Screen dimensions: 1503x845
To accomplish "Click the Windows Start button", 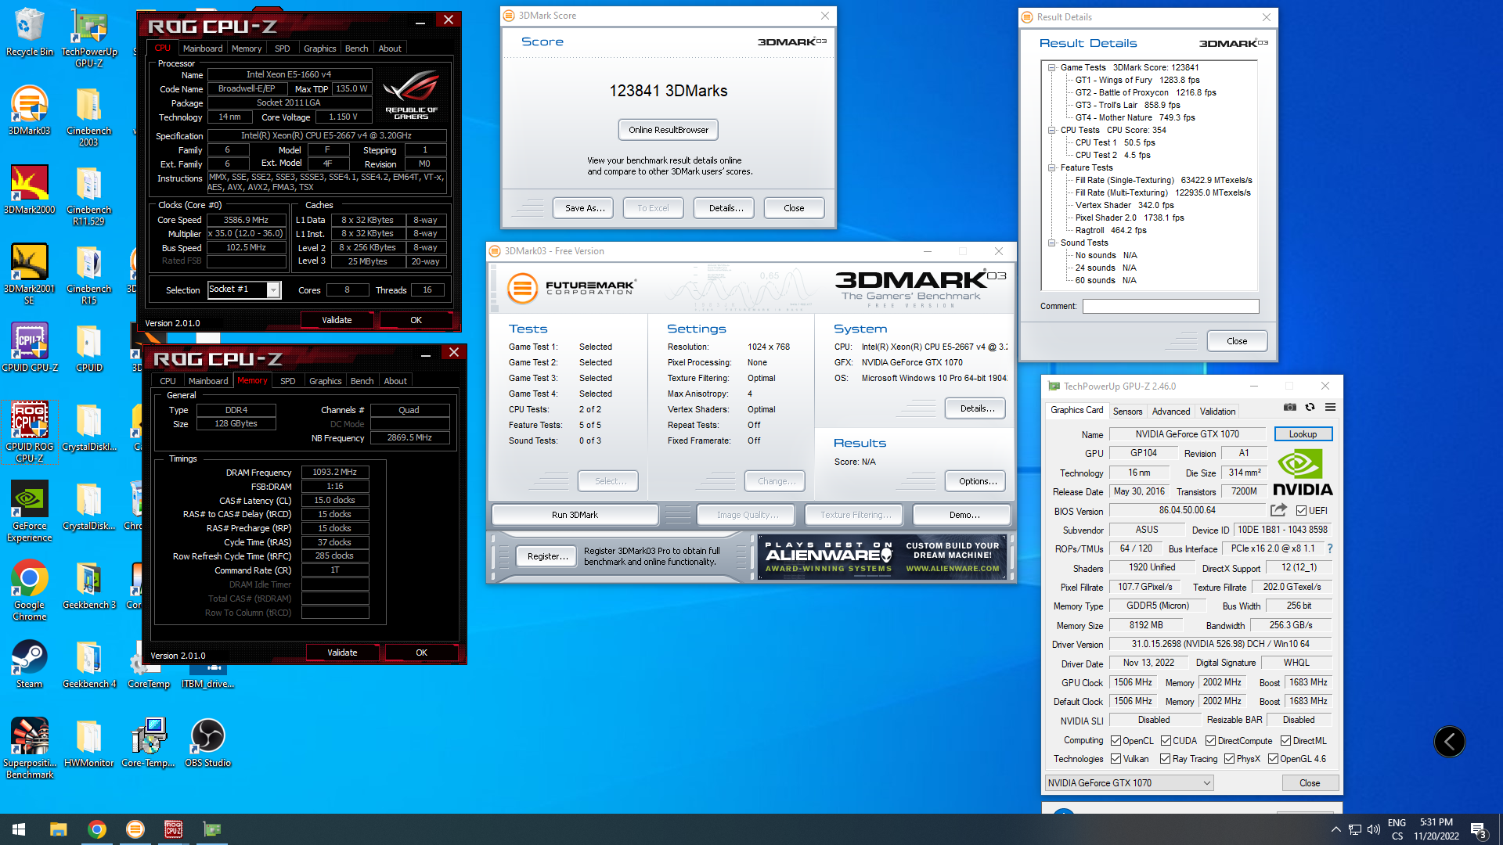I will point(19,829).
